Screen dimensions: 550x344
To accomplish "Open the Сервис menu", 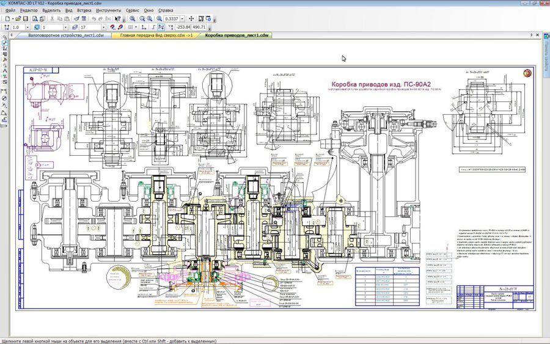I will pos(132,10).
